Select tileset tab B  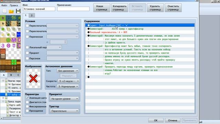click(x=11, y=75)
